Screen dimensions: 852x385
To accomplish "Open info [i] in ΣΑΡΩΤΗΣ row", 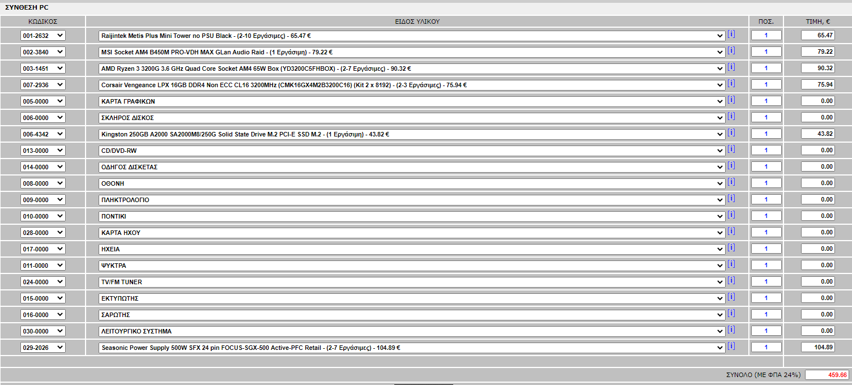I will [731, 314].
